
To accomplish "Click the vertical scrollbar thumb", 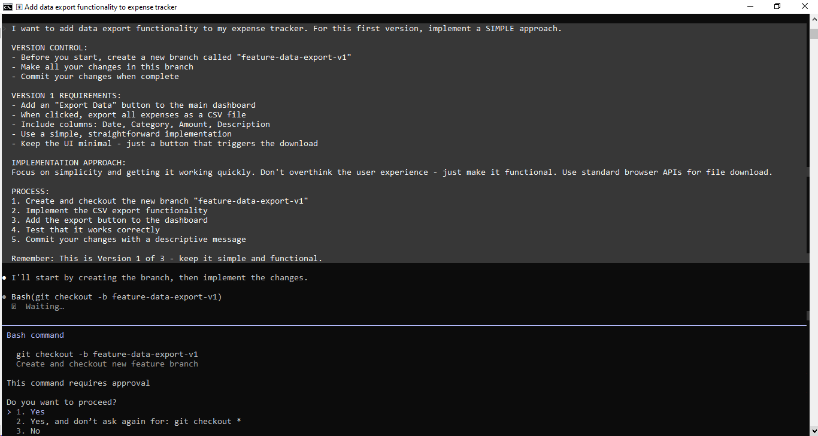I will pyautogui.click(x=813, y=33).
